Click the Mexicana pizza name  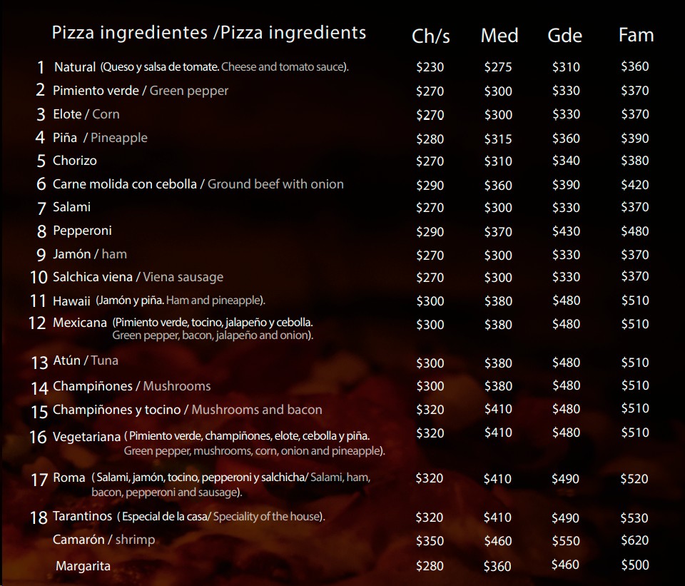point(80,323)
